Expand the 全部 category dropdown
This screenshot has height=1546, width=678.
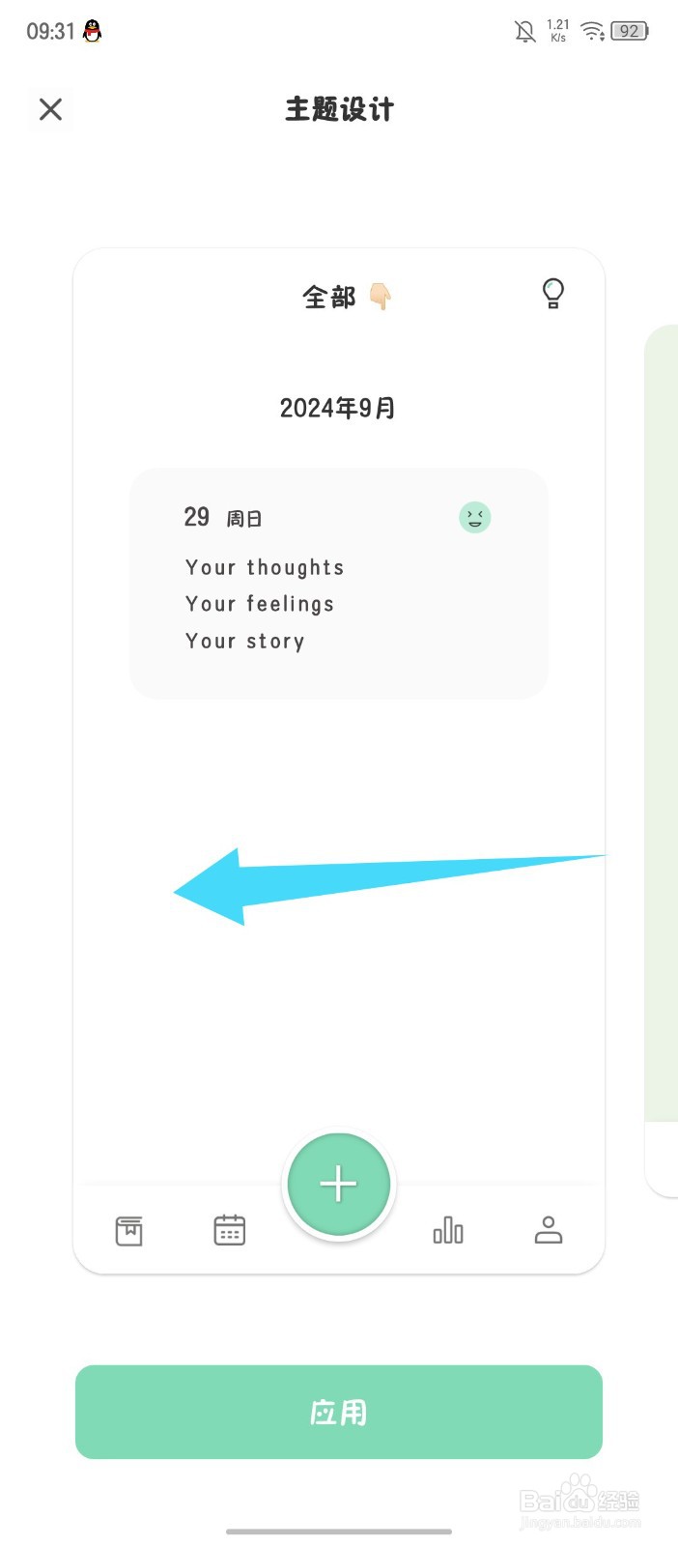329,297
